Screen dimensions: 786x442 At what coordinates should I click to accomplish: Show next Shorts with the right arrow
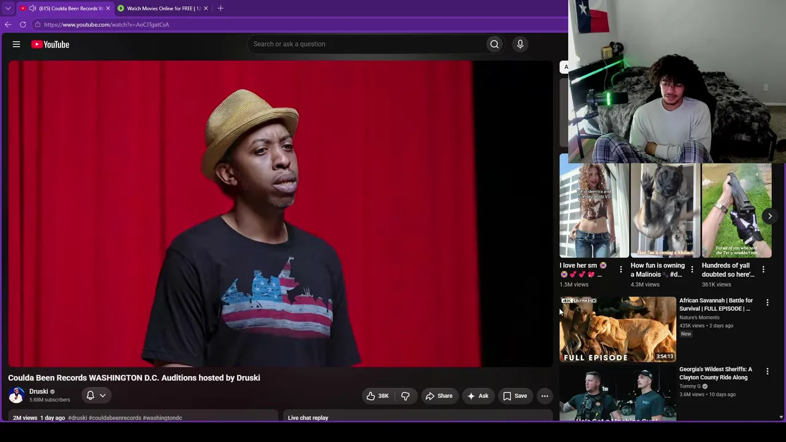click(770, 216)
